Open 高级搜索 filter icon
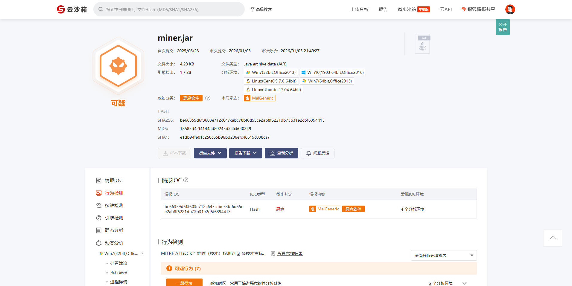 (x=252, y=10)
